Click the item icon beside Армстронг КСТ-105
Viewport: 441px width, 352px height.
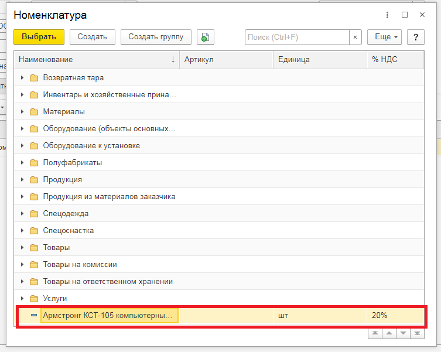34,316
